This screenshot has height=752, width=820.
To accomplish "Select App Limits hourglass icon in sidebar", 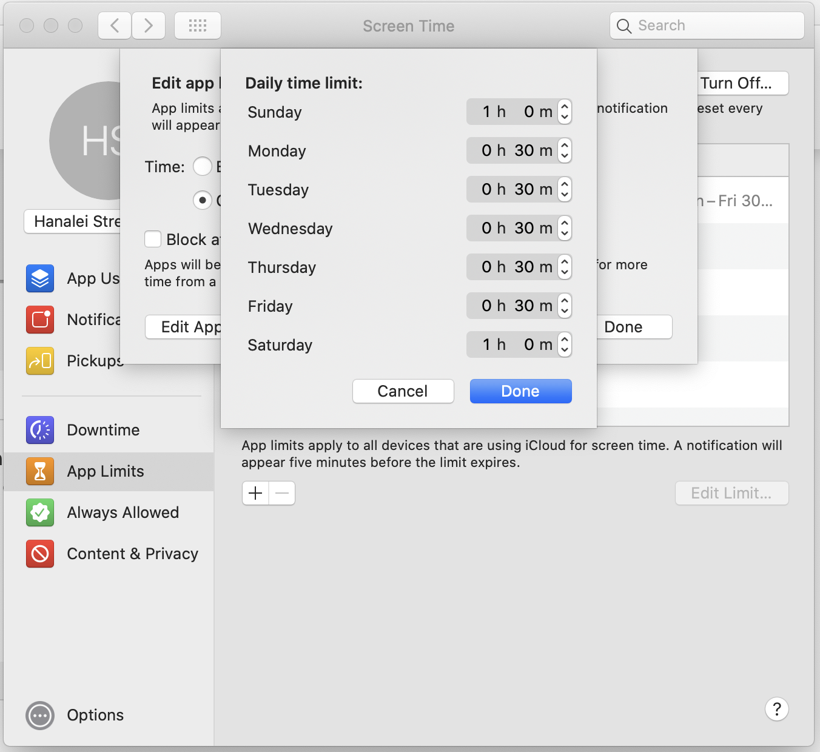I will [40, 471].
